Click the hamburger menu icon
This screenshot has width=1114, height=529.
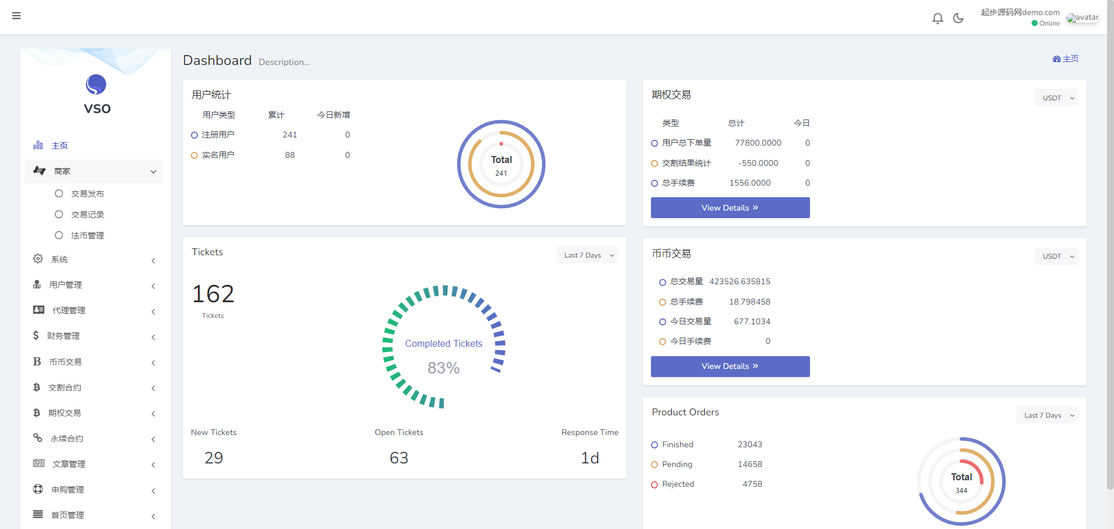pos(16,16)
